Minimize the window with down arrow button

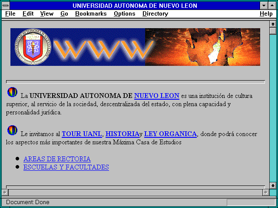coord(264,6)
